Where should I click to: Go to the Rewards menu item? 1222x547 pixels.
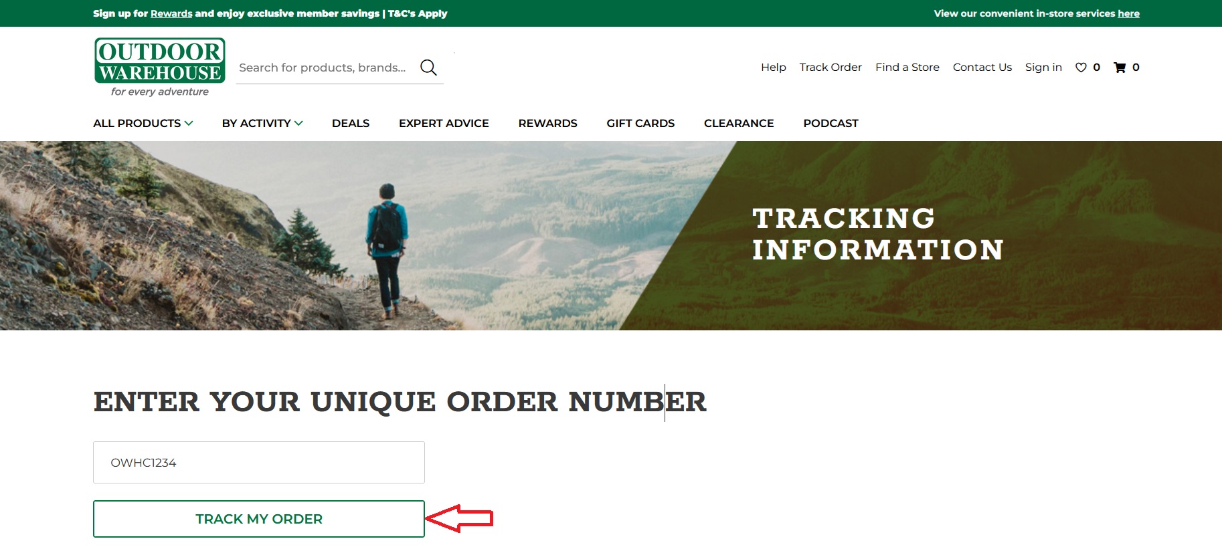(x=547, y=123)
